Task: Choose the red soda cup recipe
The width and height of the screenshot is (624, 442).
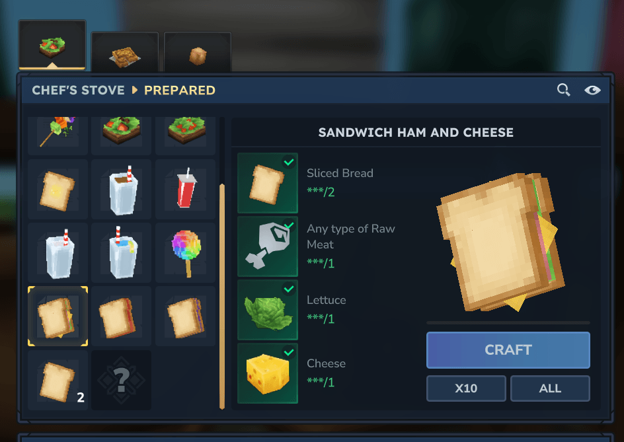Action: (x=186, y=190)
